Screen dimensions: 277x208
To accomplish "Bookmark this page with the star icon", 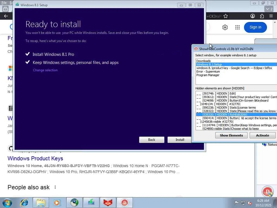I will coord(226,16).
